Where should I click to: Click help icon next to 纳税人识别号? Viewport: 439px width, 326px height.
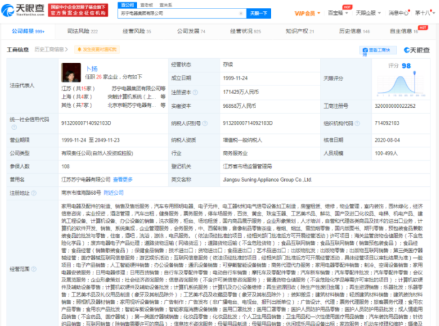tap(205, 123)
